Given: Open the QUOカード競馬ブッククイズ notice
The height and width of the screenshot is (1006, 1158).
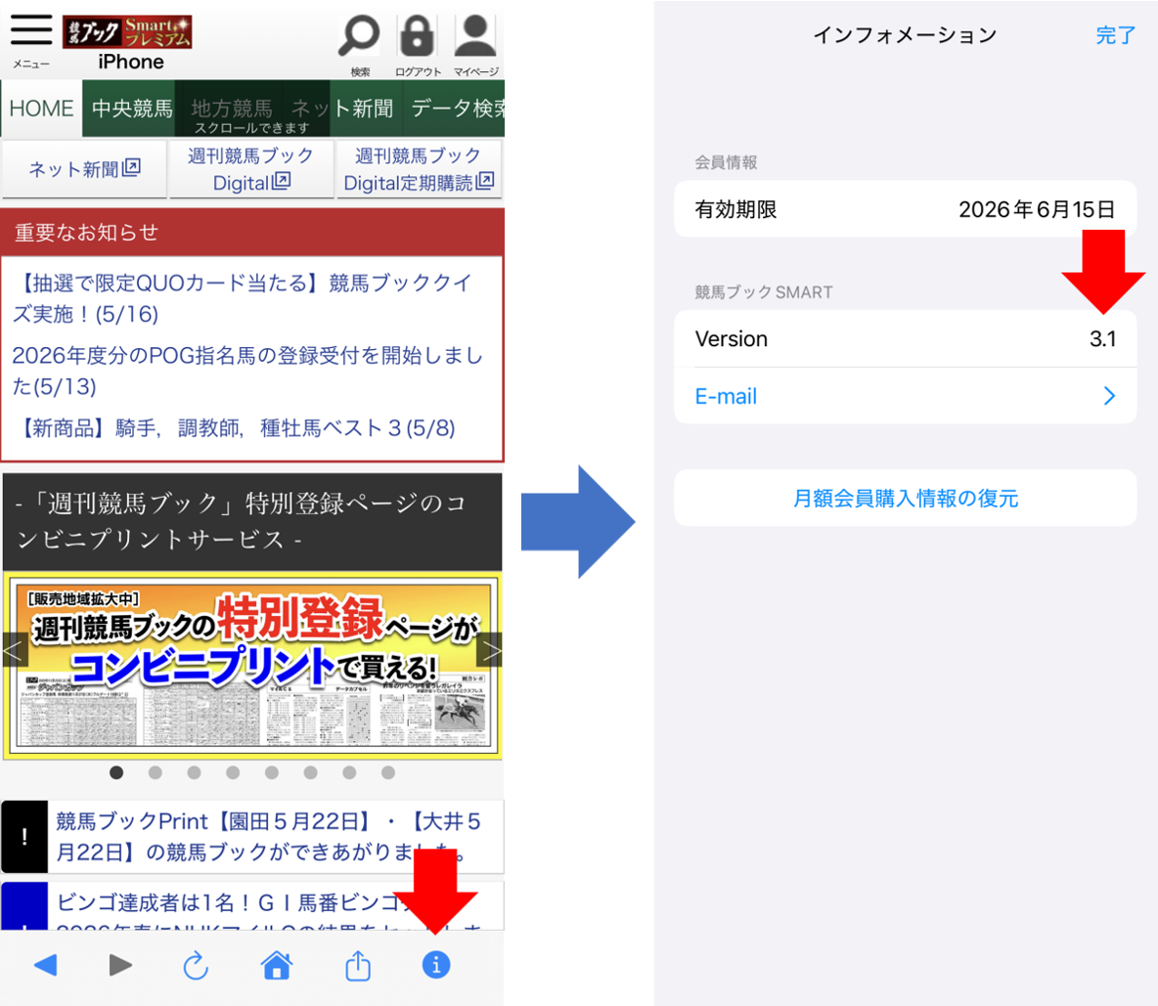Looking at the screenshot, I should (243, 298).
